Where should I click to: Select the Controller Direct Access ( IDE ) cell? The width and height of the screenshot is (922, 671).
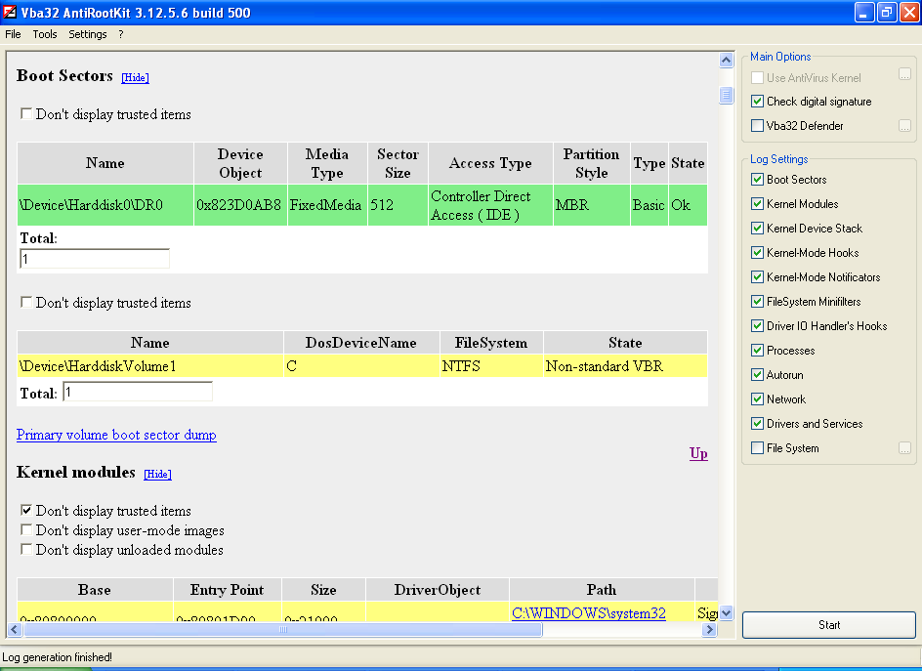490,205
